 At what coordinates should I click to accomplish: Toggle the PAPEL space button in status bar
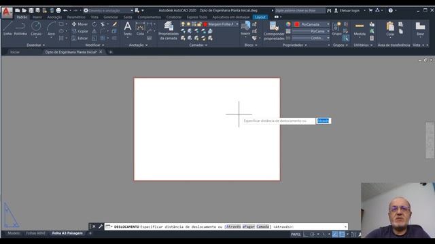point(296,235)
